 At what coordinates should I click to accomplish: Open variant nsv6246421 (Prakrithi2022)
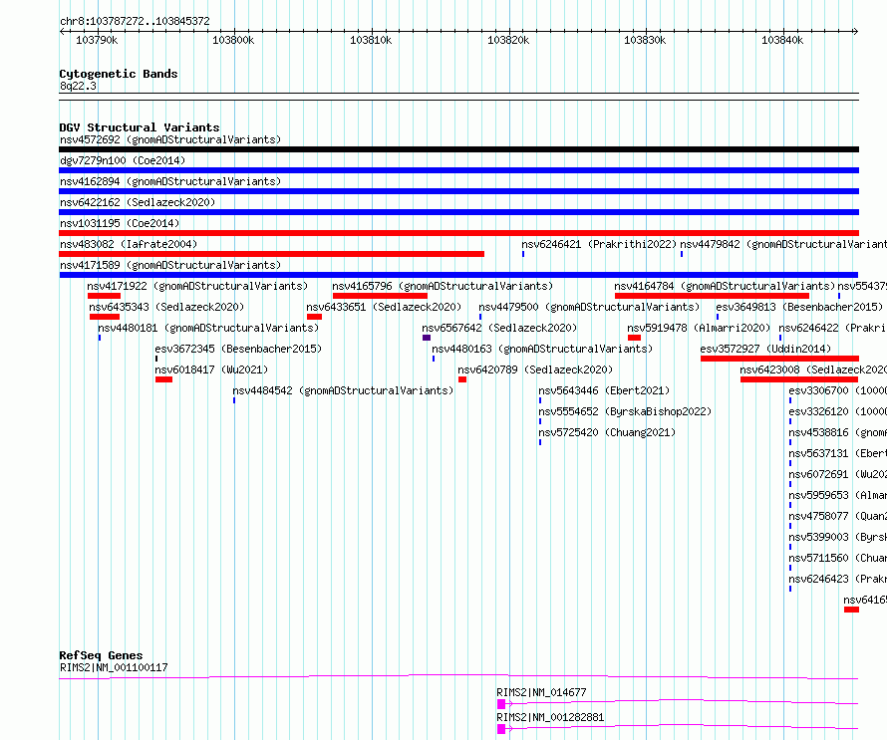[599, 244]
